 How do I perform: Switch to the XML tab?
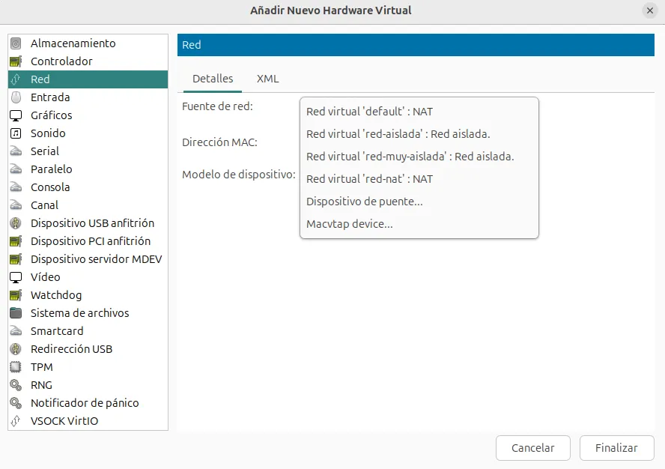click(x=267, y=79)
